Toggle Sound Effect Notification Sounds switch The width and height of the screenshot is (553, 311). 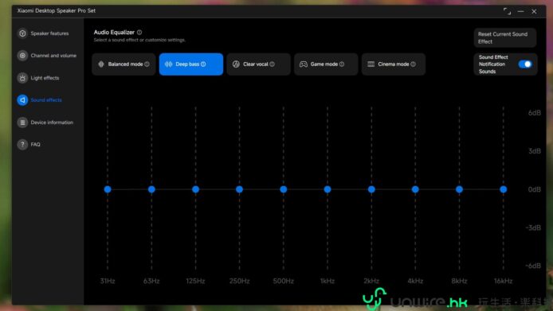pyautogui.click(x=525, y=64)
